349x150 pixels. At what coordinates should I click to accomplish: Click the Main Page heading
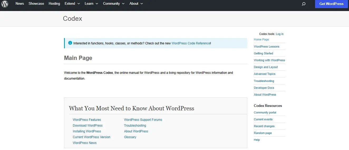[78, 58]
